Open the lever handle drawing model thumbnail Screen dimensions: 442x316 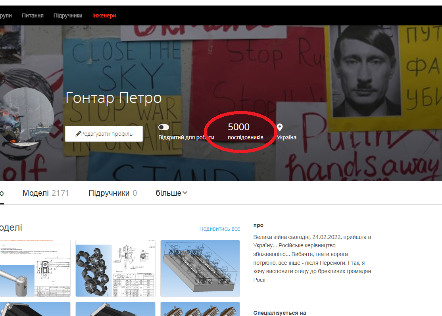pyautogui.click(x=35, y=268)
